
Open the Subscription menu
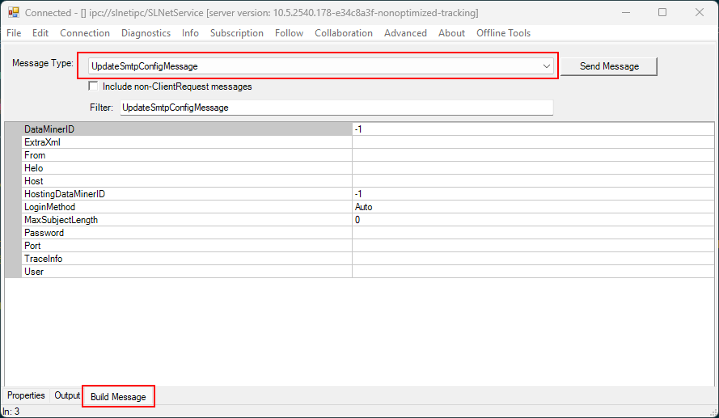coord(237,33)
